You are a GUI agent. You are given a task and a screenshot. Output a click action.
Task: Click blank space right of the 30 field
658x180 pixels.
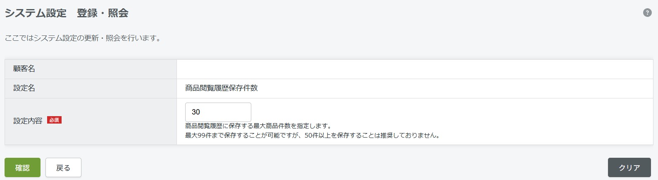click(x=413, y=112)
